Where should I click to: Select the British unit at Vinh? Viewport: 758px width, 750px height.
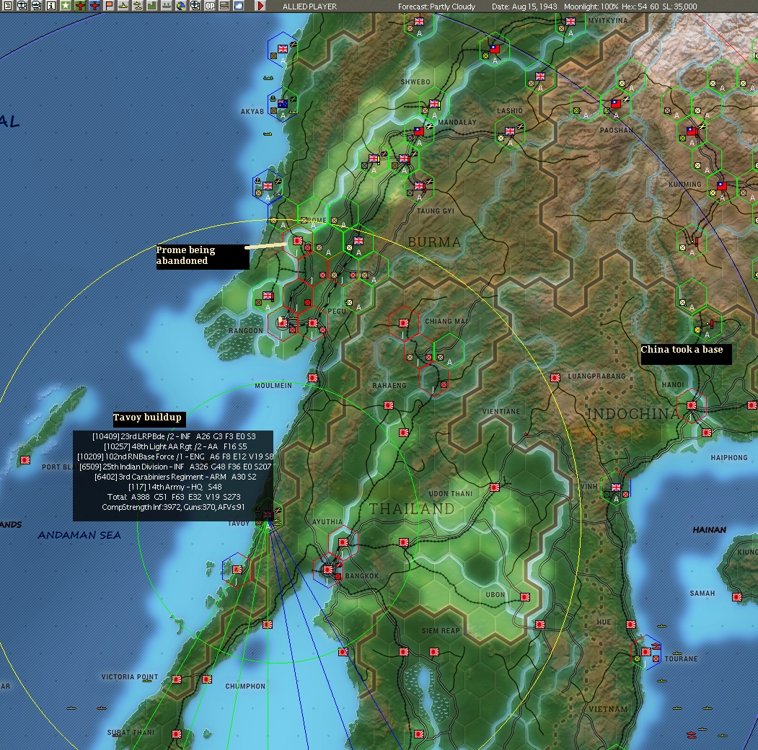pos(616,487)
